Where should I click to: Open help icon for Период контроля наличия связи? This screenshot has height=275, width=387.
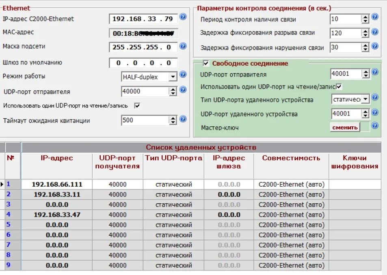point(375,17)
